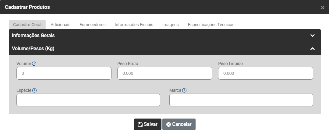Click the Informações Gerais header title

(x=33, y=35)
